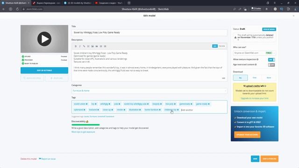Remove the whirligig tag

pos(109,104)
